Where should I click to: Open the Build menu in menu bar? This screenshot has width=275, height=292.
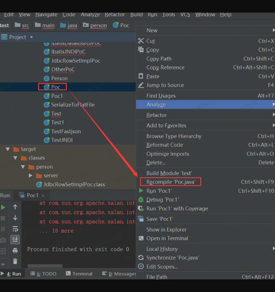136,14
